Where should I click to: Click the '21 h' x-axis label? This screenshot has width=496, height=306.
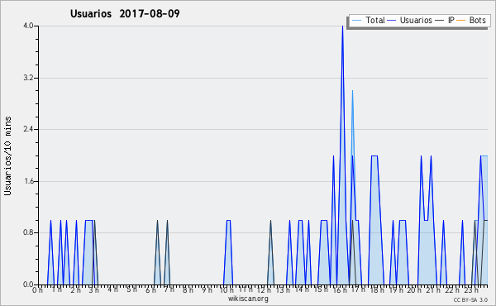click(433, 290)
